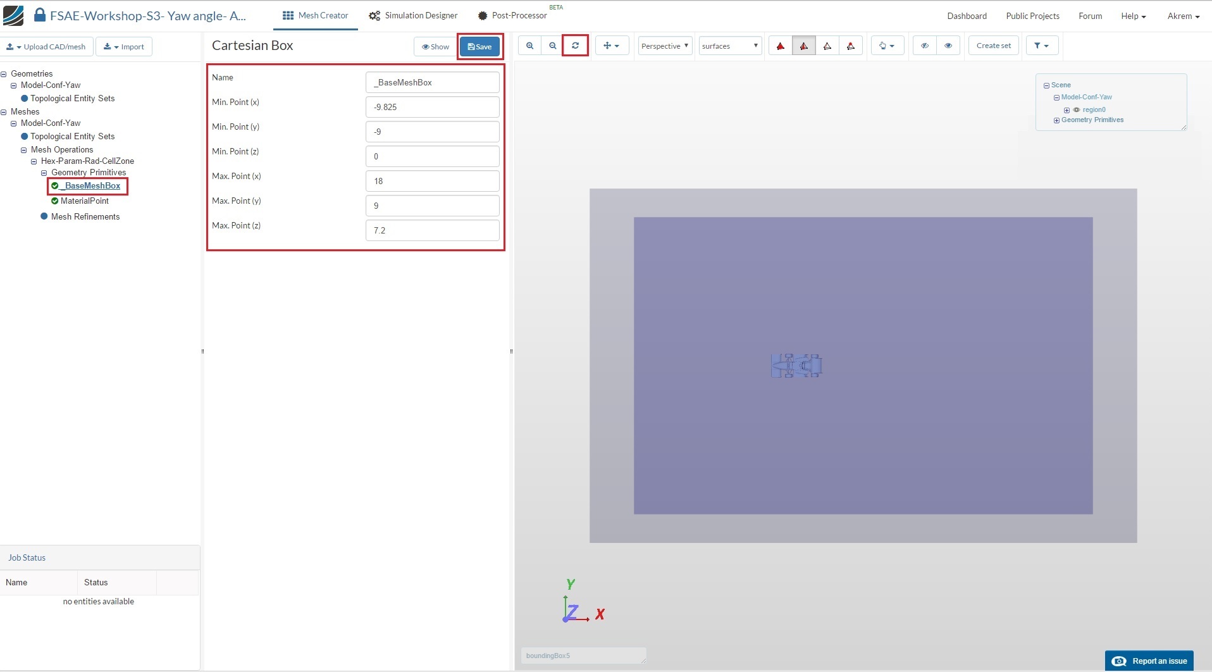
Task: Open the move/pan arrows dropdown
Action: [x=612, y=46]
